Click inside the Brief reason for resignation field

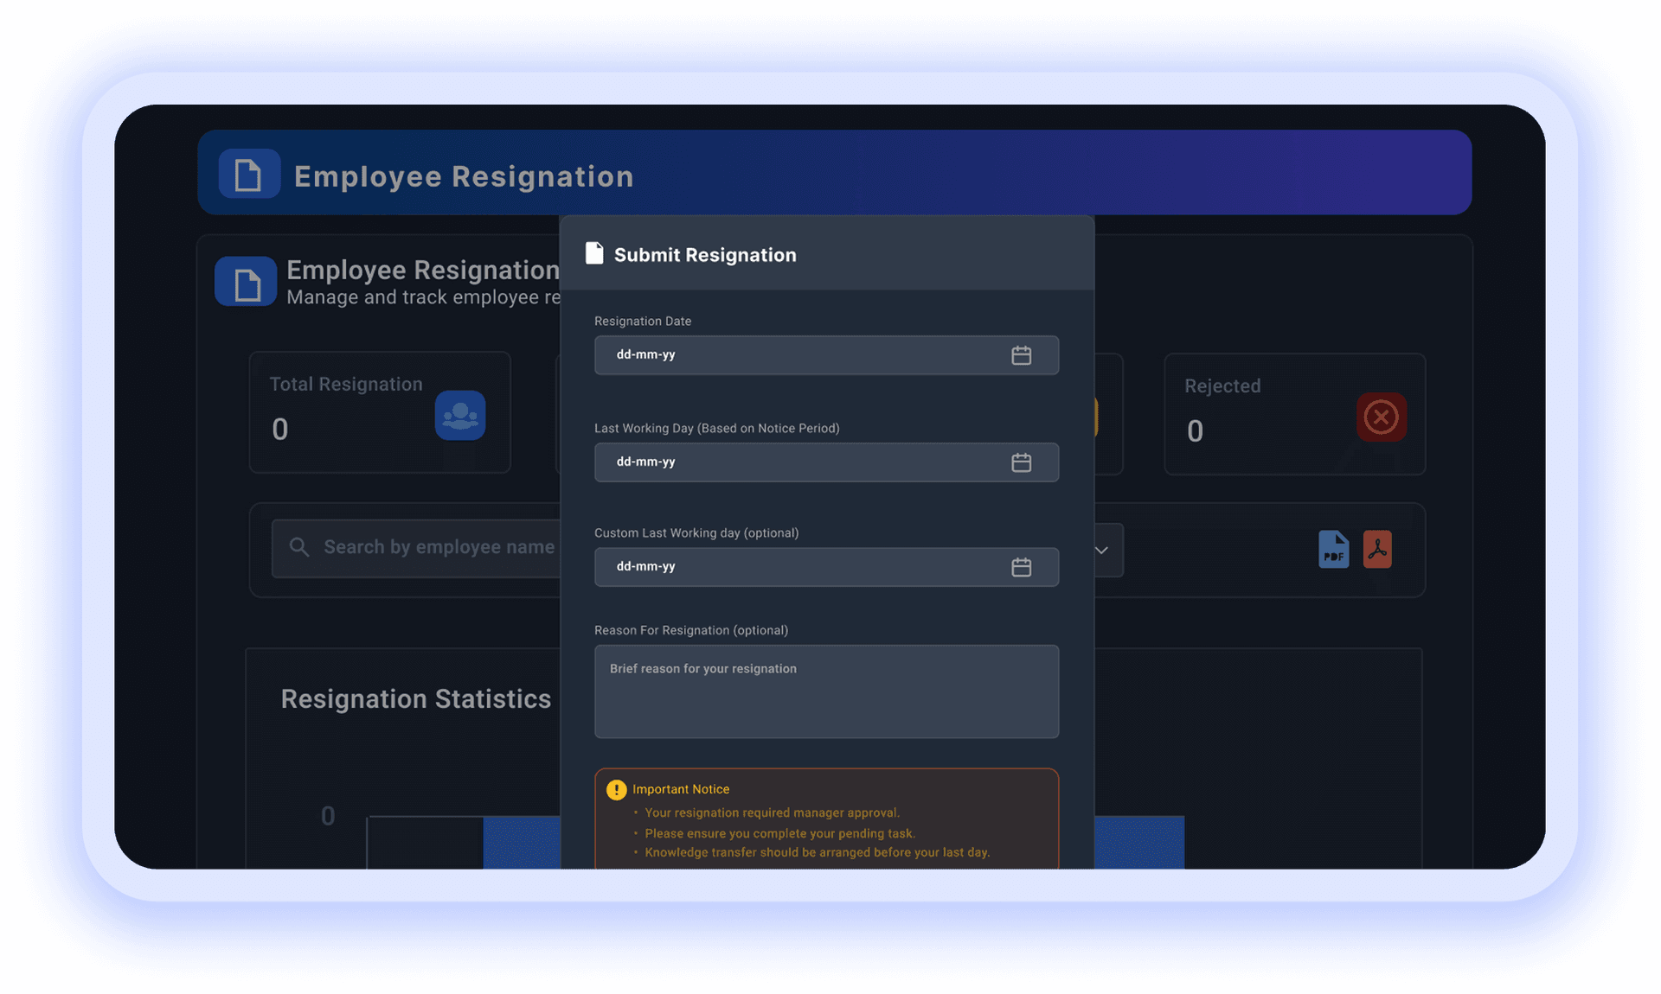(x=826, y=691)
